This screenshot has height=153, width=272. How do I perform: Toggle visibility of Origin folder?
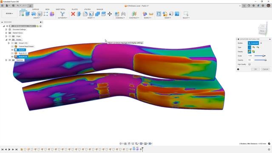pos(10,36)
